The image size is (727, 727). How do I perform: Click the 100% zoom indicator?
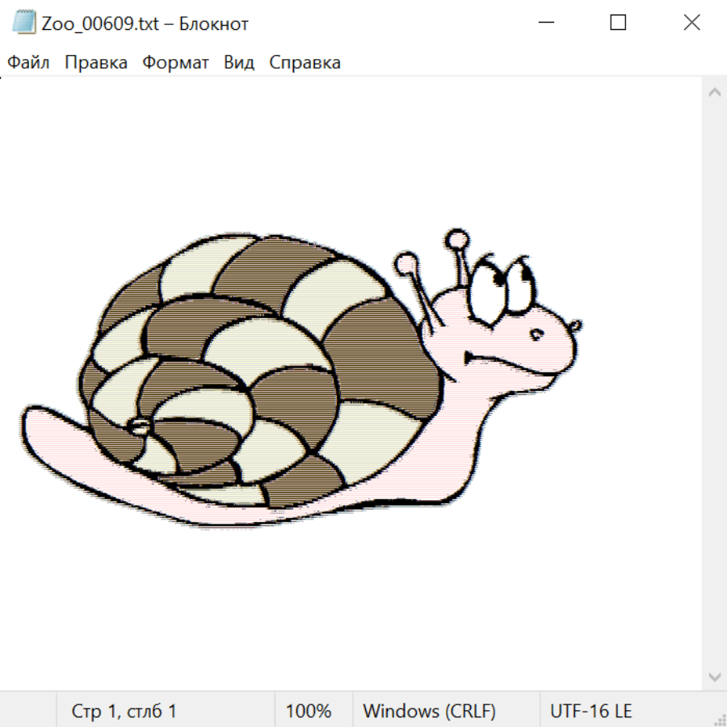tap(309, 711)
